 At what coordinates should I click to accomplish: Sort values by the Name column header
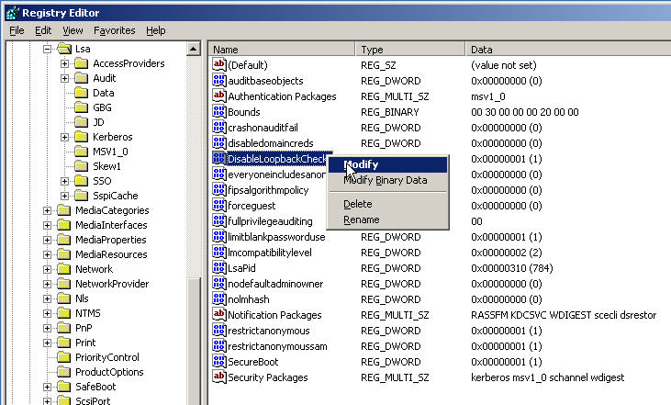282,50
